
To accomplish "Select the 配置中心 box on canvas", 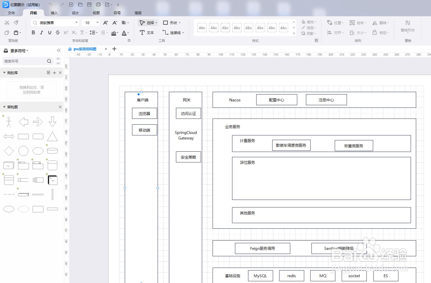I will (277, 100).
